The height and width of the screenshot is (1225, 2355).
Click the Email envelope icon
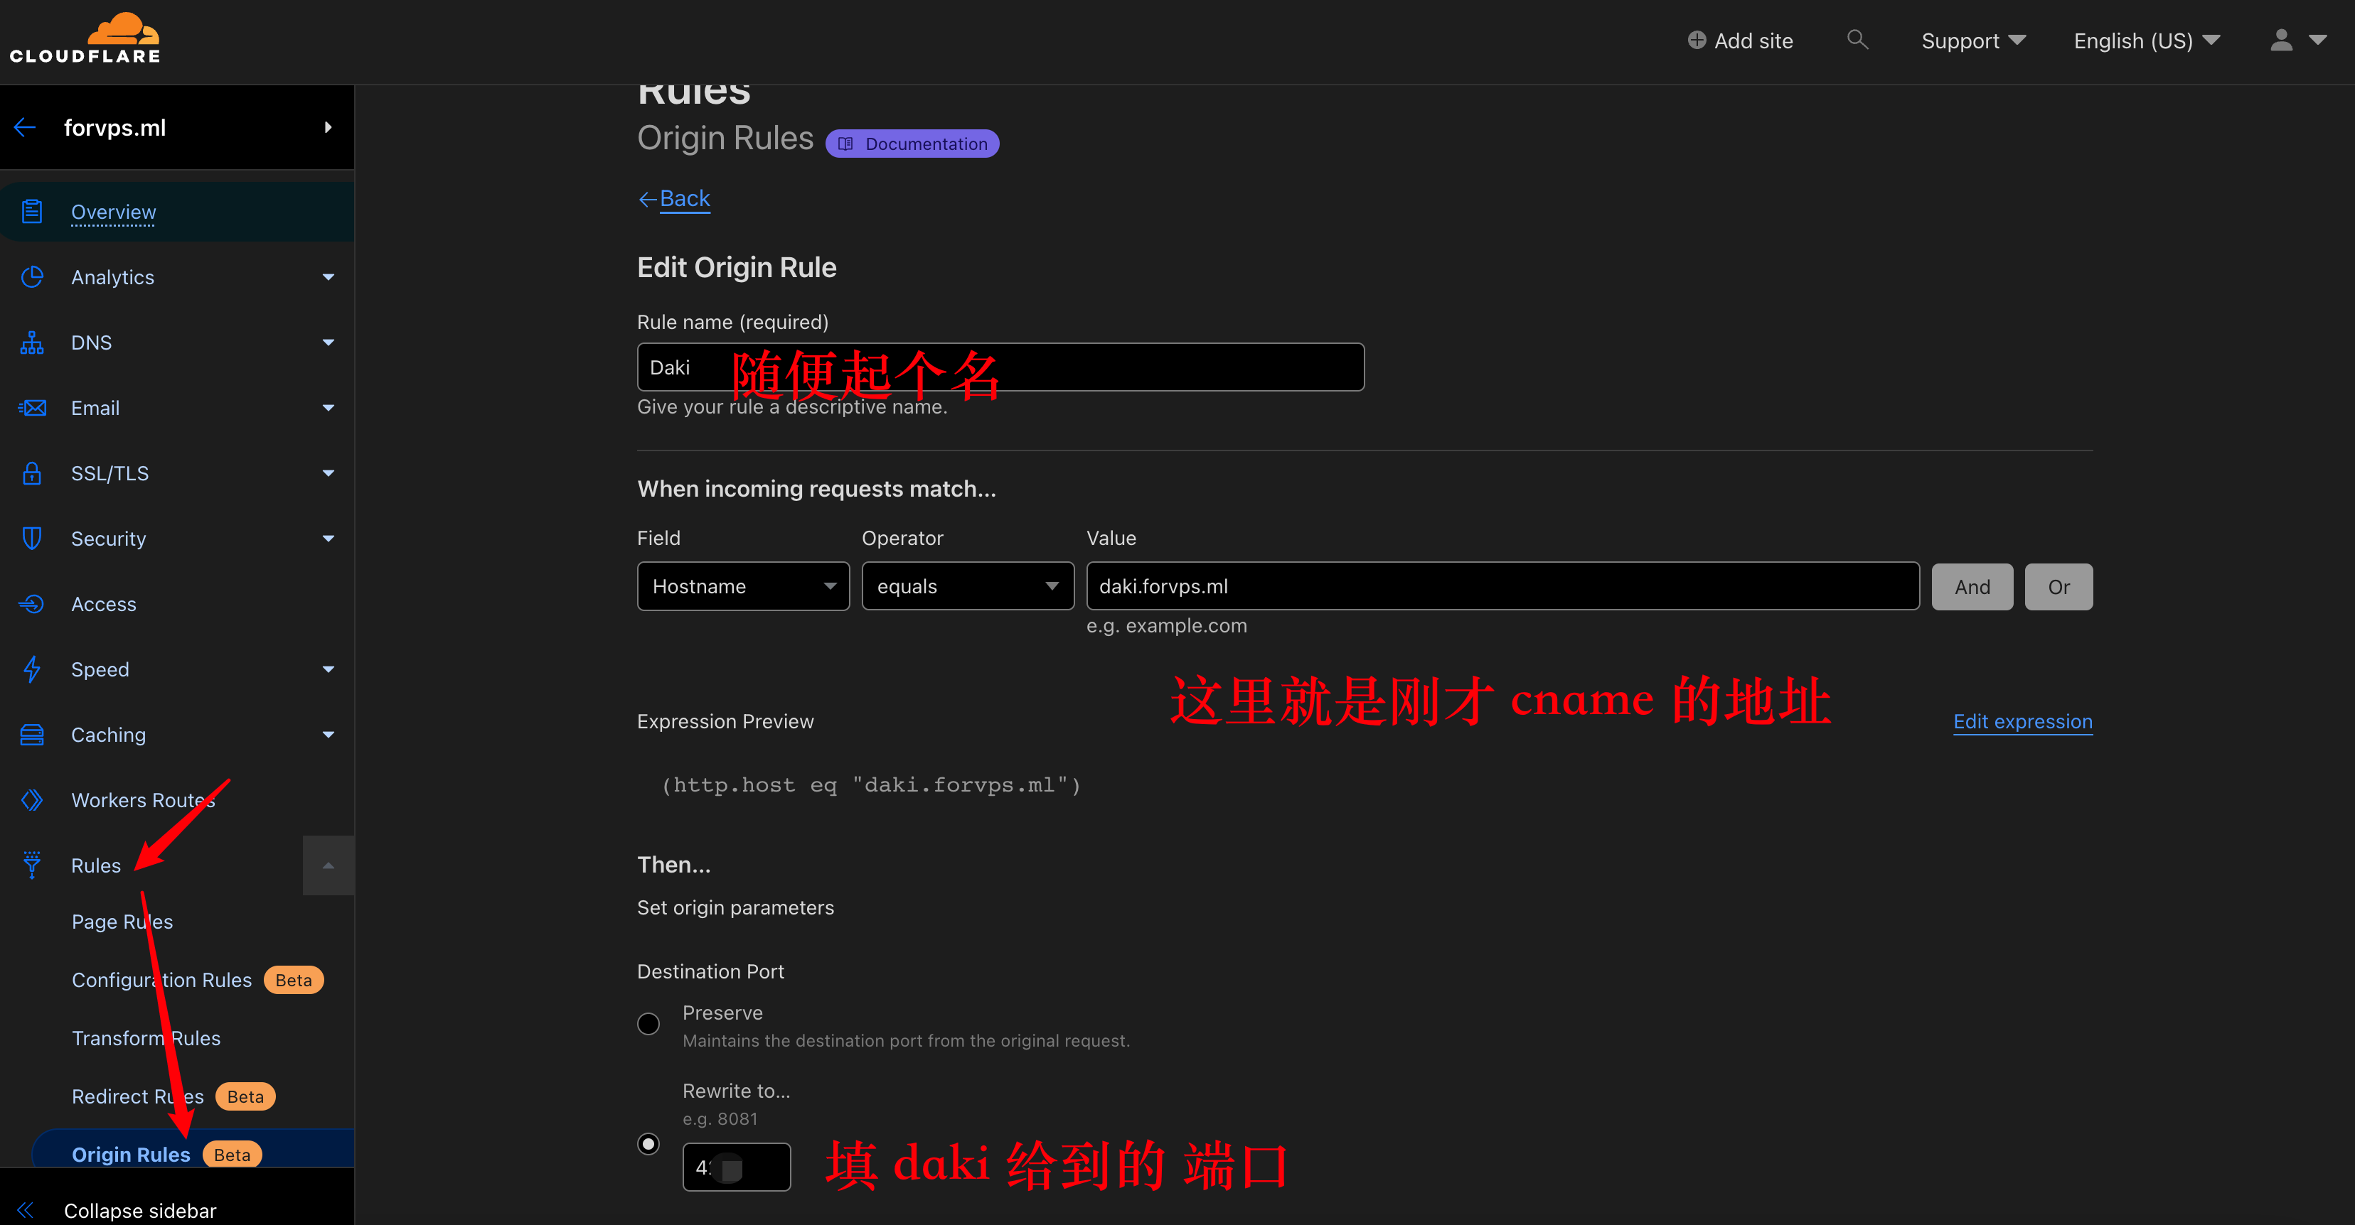tap(32, 407)
